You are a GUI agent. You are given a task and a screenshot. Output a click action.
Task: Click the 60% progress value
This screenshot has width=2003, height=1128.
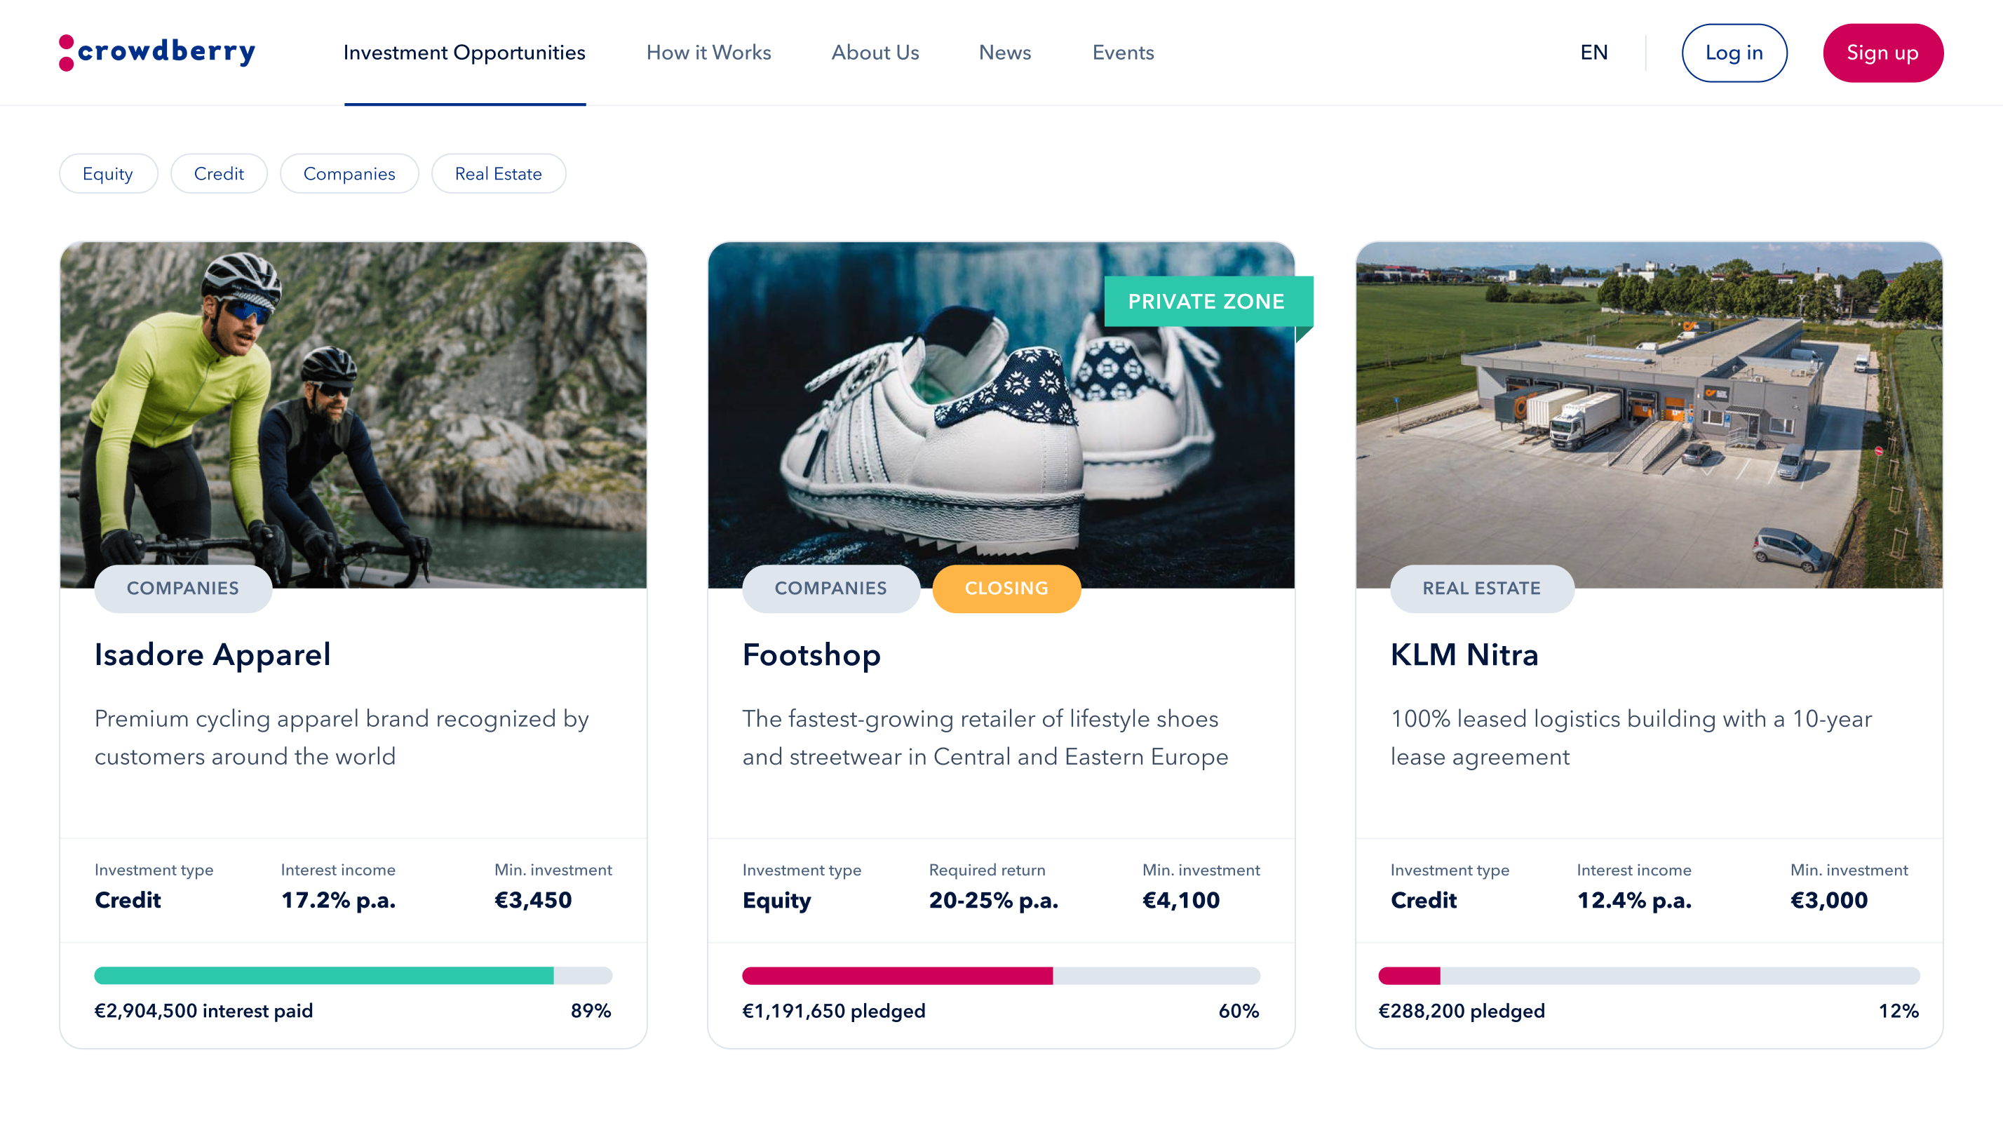[1239, 1011]
